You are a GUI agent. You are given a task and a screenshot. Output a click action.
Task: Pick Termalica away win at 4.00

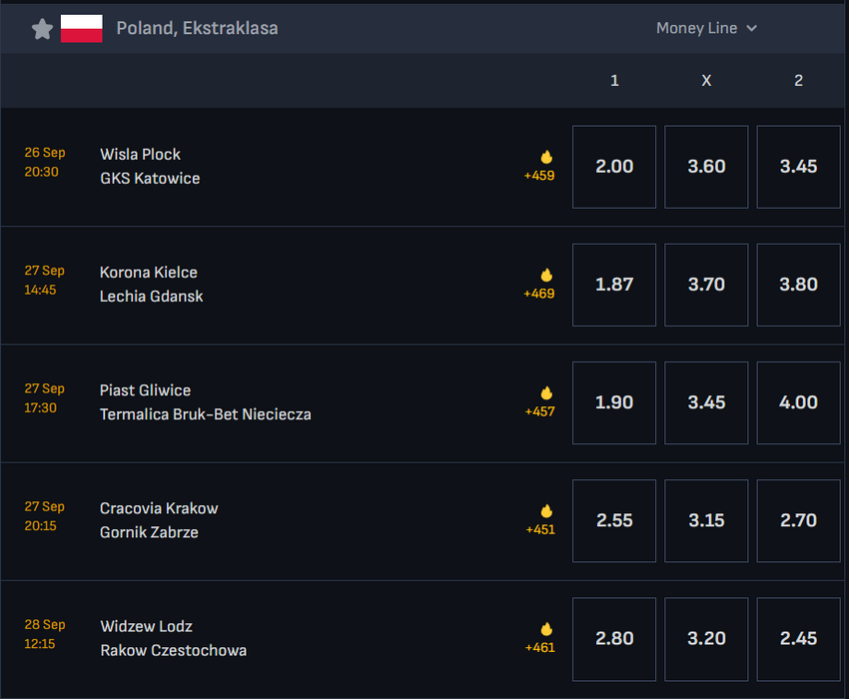point(798,402)
